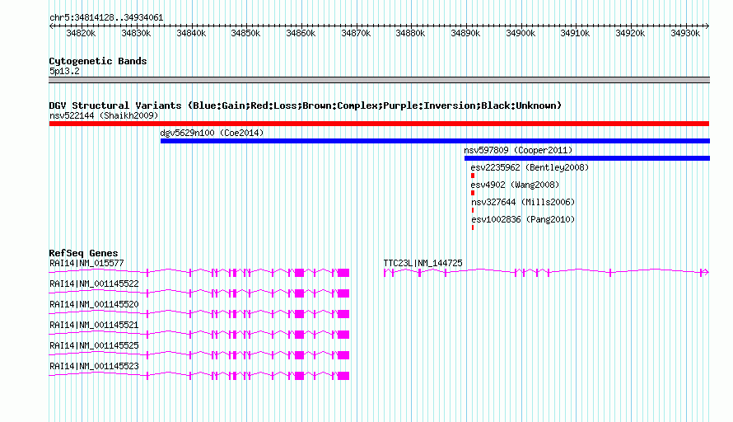Open the RAI14|NM_001145521 transcript label

tap(94, 326)
